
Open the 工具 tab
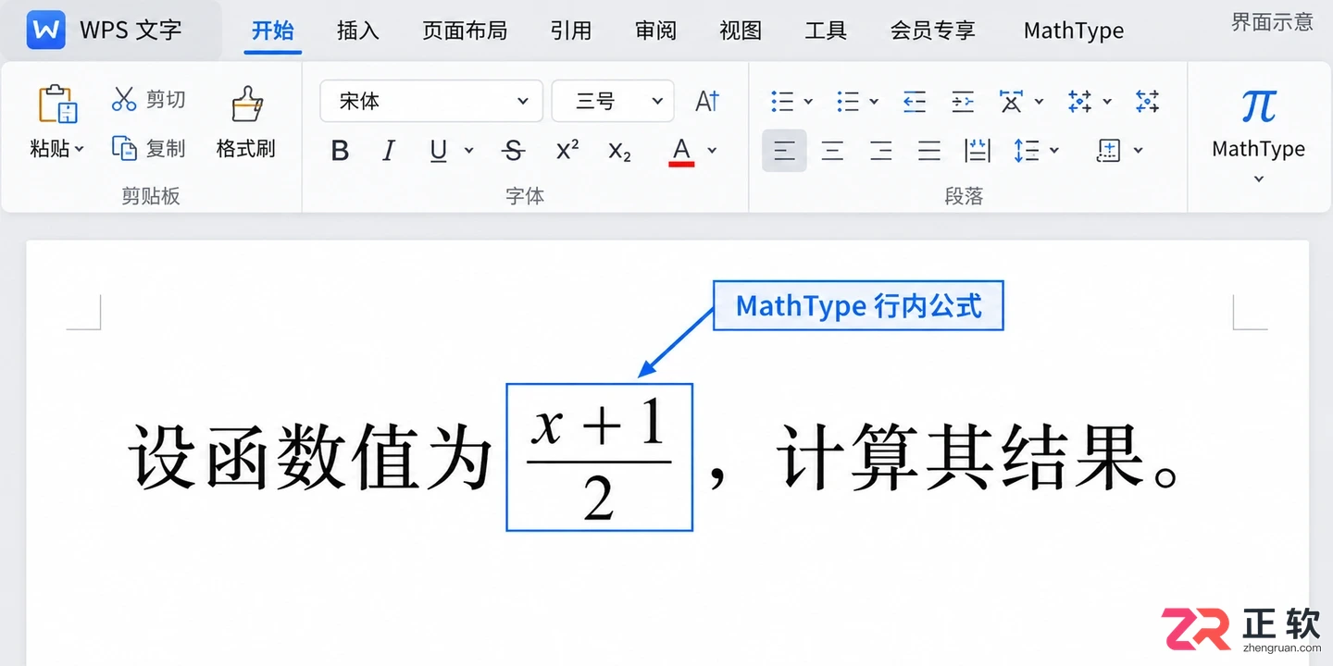(x=826, y=31)
